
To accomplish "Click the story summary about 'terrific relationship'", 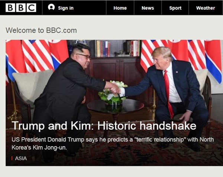I will tap(113, 144).
